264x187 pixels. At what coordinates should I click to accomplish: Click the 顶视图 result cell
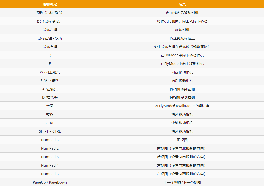182,140
